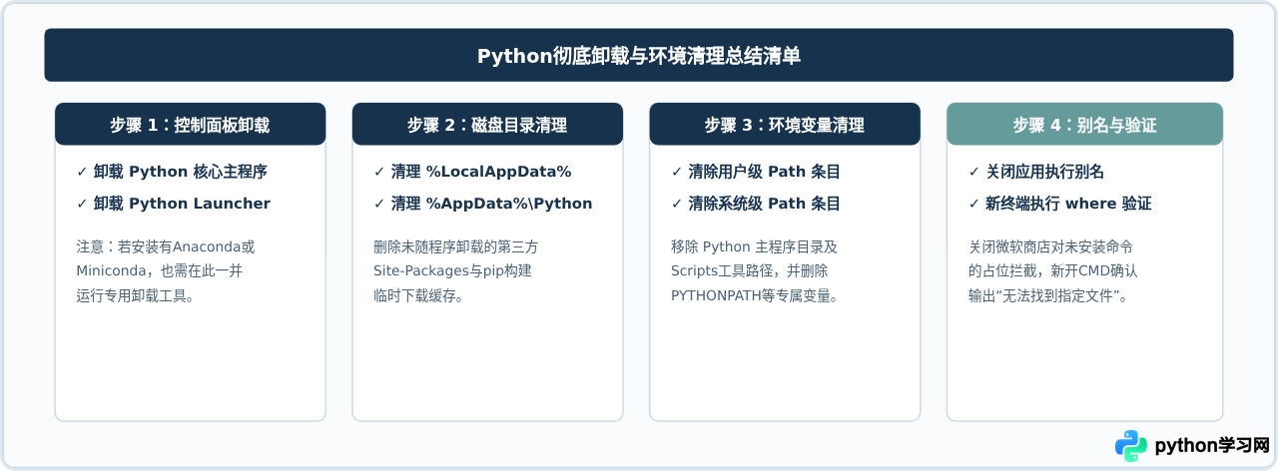Image resolution: width=1278 pixels, height=471 pixels.
Task: Click the line '删除未随程序卸载的第三方'
Action: pyautogui.click(x=456, y=246)
